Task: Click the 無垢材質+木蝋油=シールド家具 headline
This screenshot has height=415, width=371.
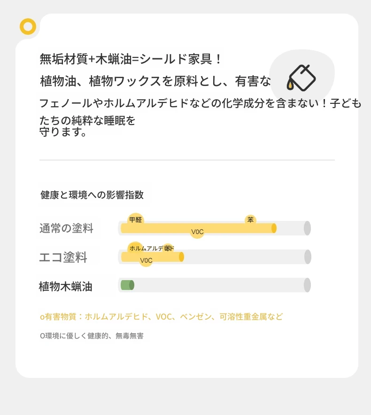Action: pyautogui.click(x=131, y=59)
